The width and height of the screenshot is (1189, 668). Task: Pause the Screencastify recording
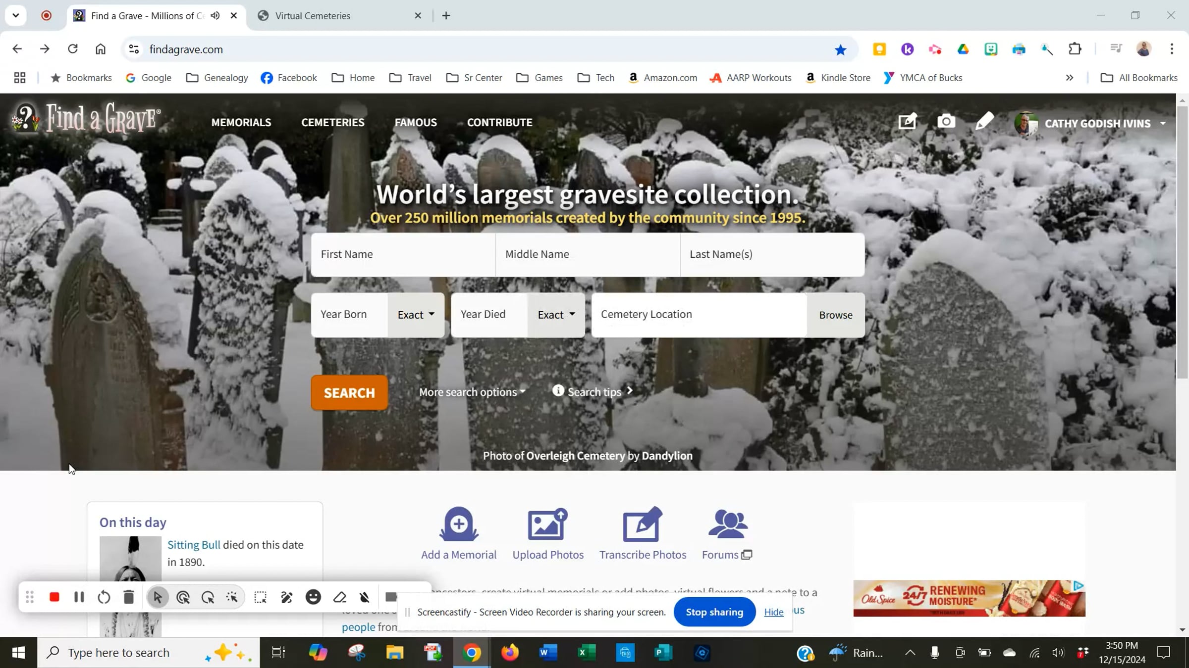[79, 597]
